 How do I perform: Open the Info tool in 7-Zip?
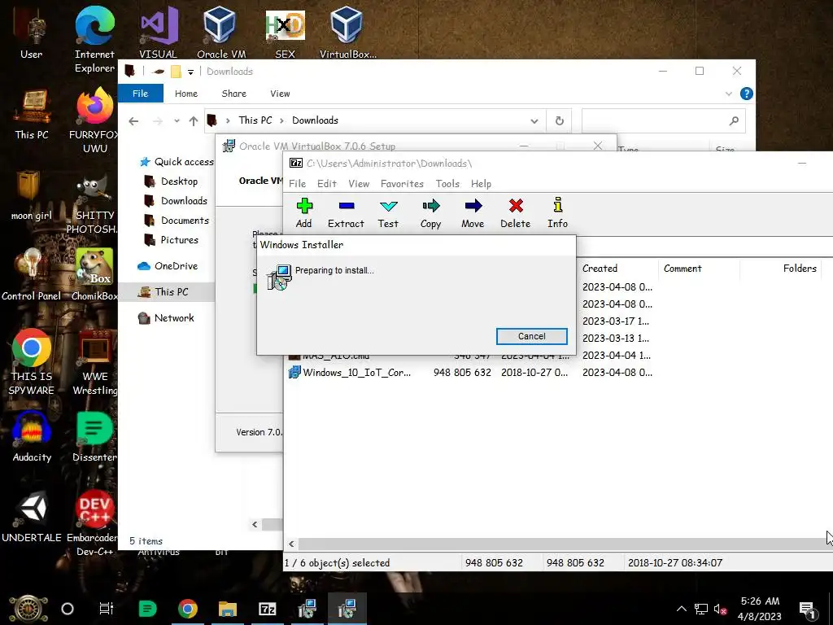558,213
